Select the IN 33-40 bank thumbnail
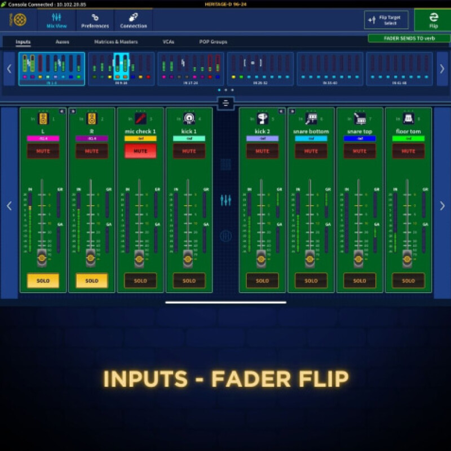Screen dimensions: 451x451 point(330,69)
